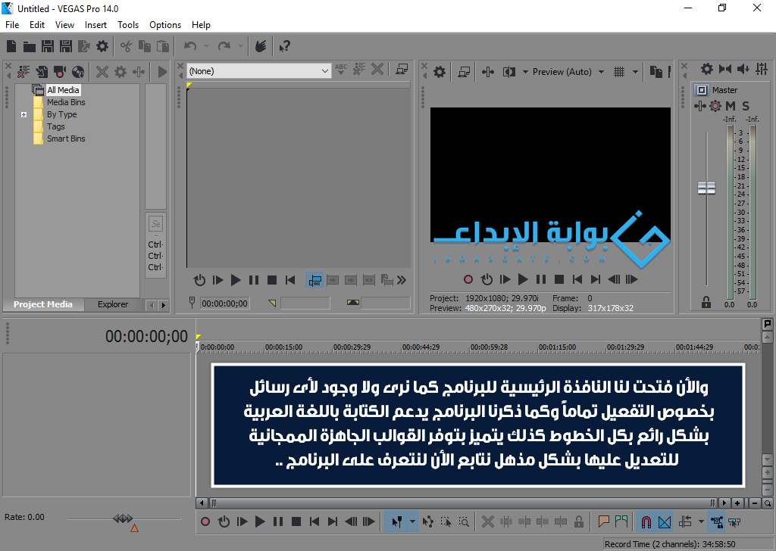Click the Undo arrow icon
Screen dimensions: 776x551
point(190,46)
